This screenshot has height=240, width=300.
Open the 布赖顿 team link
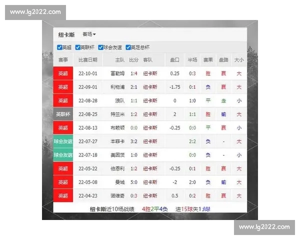click(117, 128)
